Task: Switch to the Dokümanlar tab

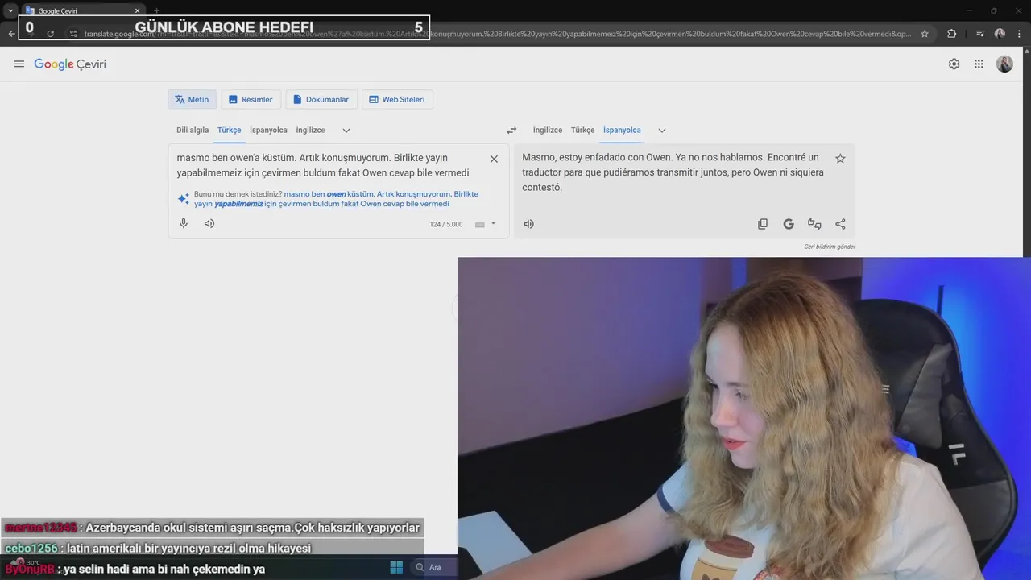Action: [x=321, y=99]
